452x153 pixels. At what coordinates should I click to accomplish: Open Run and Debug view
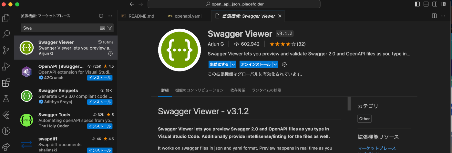[x=6, y=67]
